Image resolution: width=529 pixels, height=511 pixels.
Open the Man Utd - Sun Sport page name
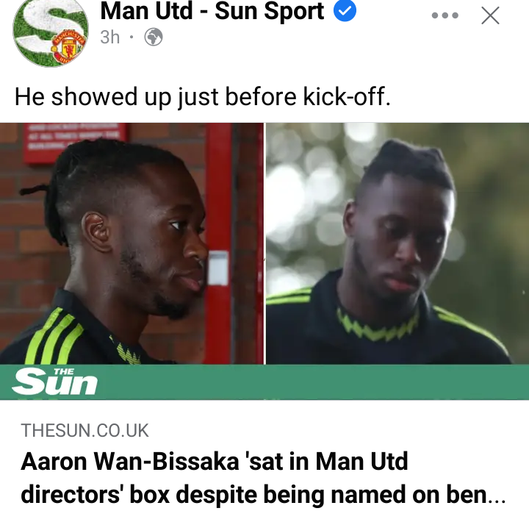[212, 11]
